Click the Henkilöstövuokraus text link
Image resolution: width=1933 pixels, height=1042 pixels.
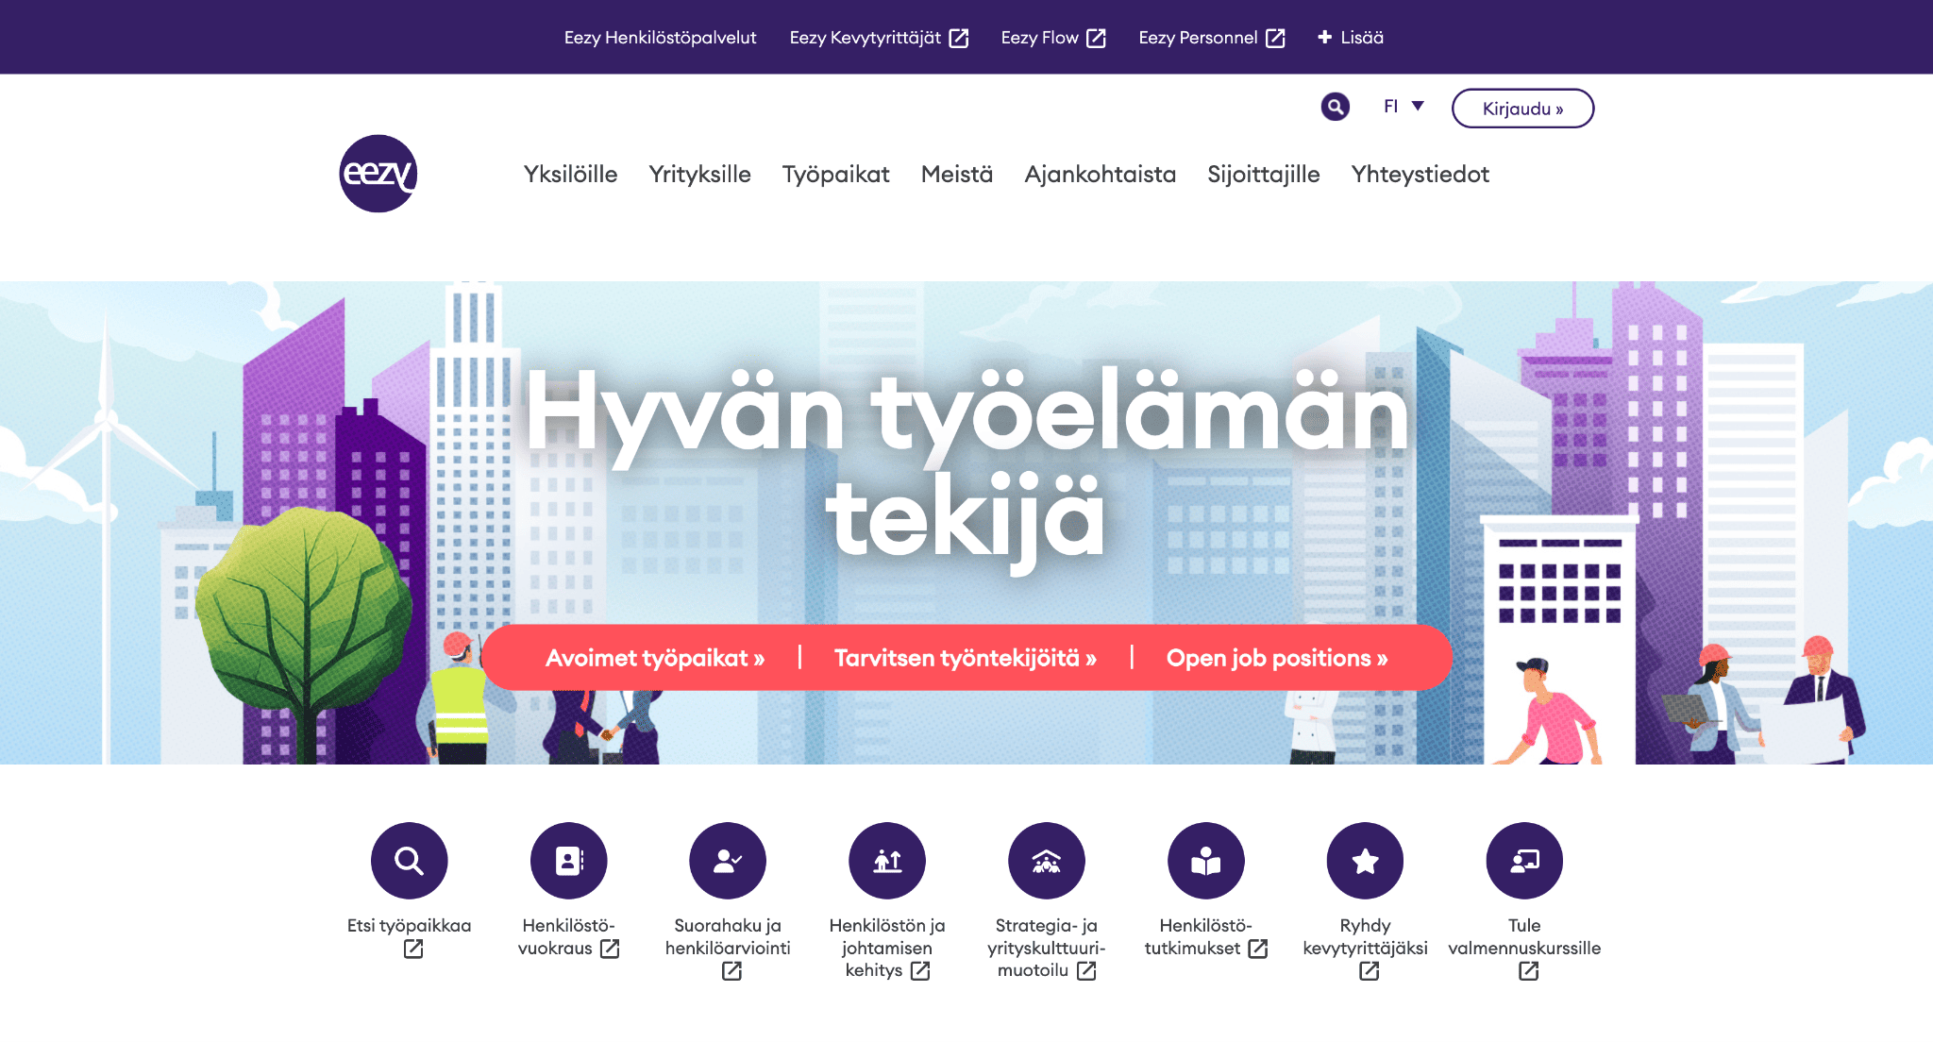pyautogui.click(x=568, y=937)
